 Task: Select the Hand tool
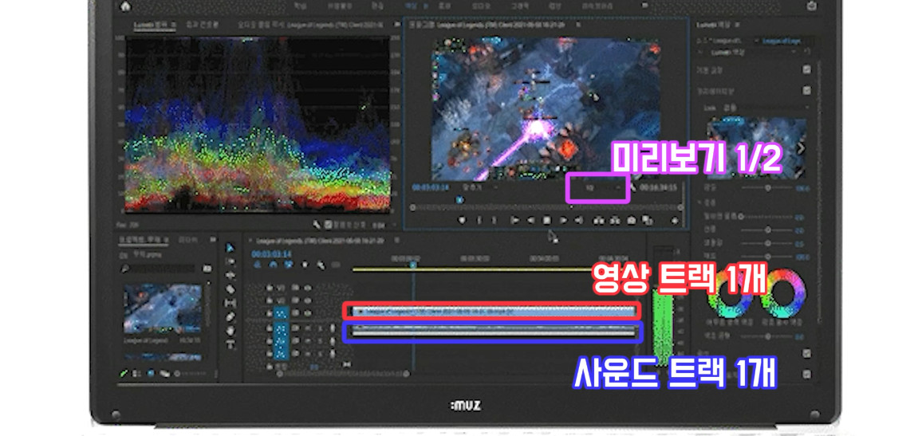click(x=230, y=331)
